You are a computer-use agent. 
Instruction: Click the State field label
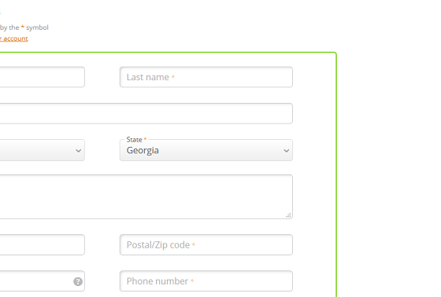(x=134, y=140)
